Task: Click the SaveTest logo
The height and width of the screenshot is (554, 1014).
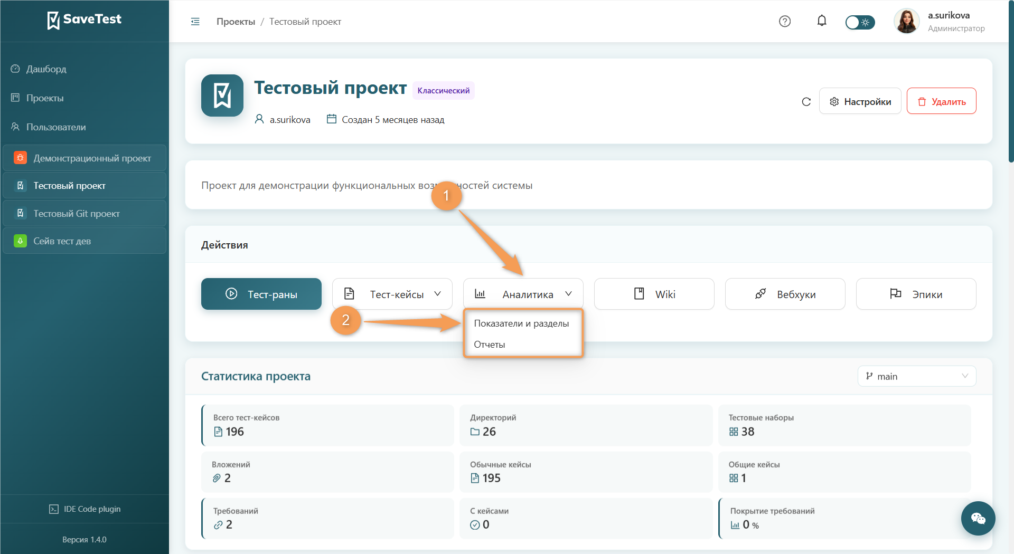Action: tap(84, 20)
